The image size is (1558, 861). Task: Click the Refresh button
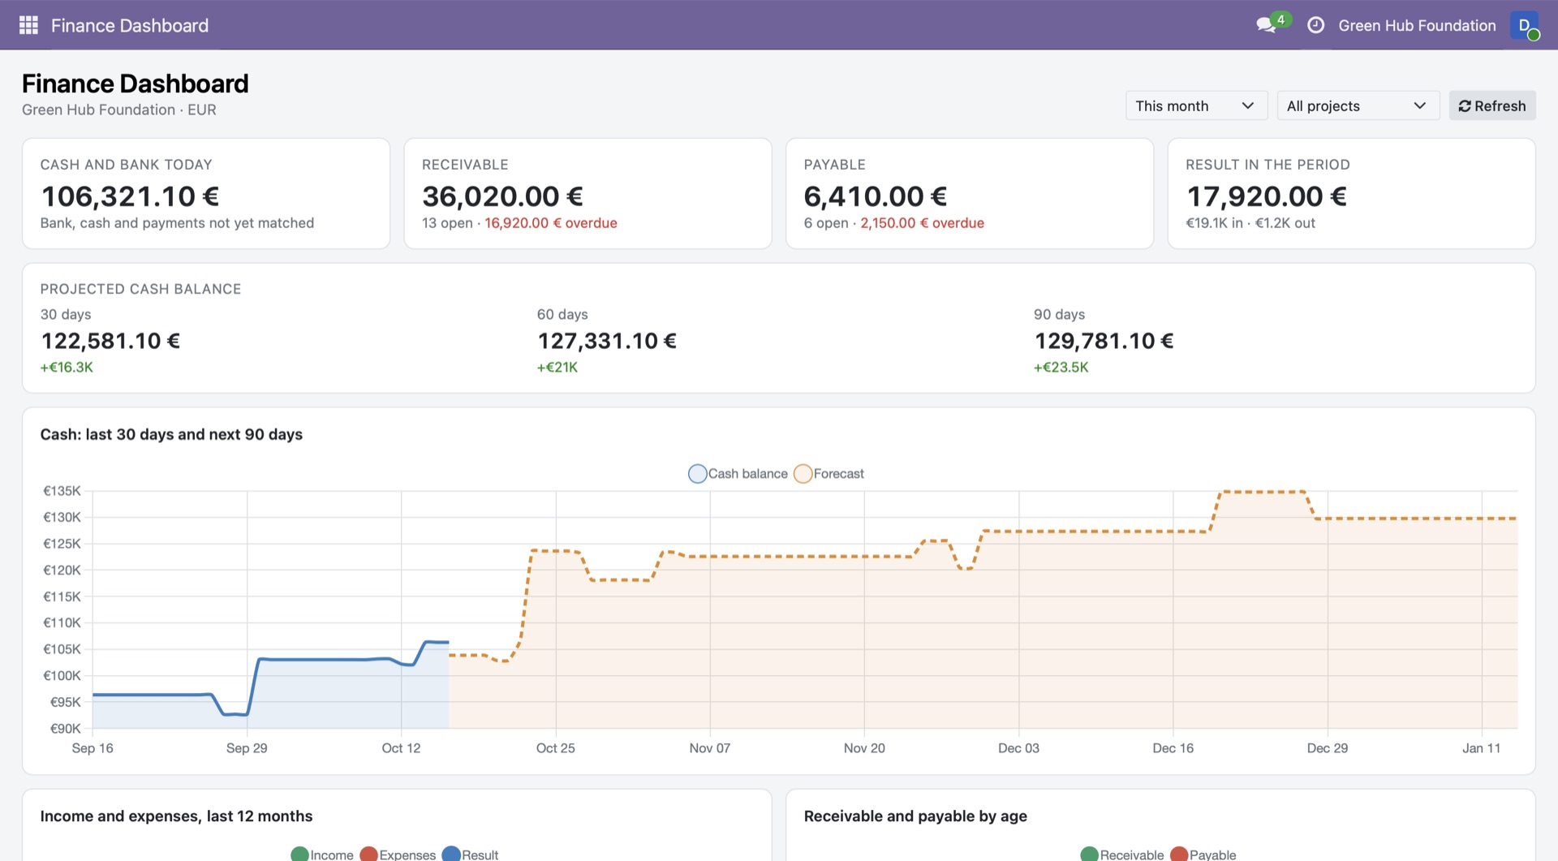pyautogui.click(x=1491, y=105)
